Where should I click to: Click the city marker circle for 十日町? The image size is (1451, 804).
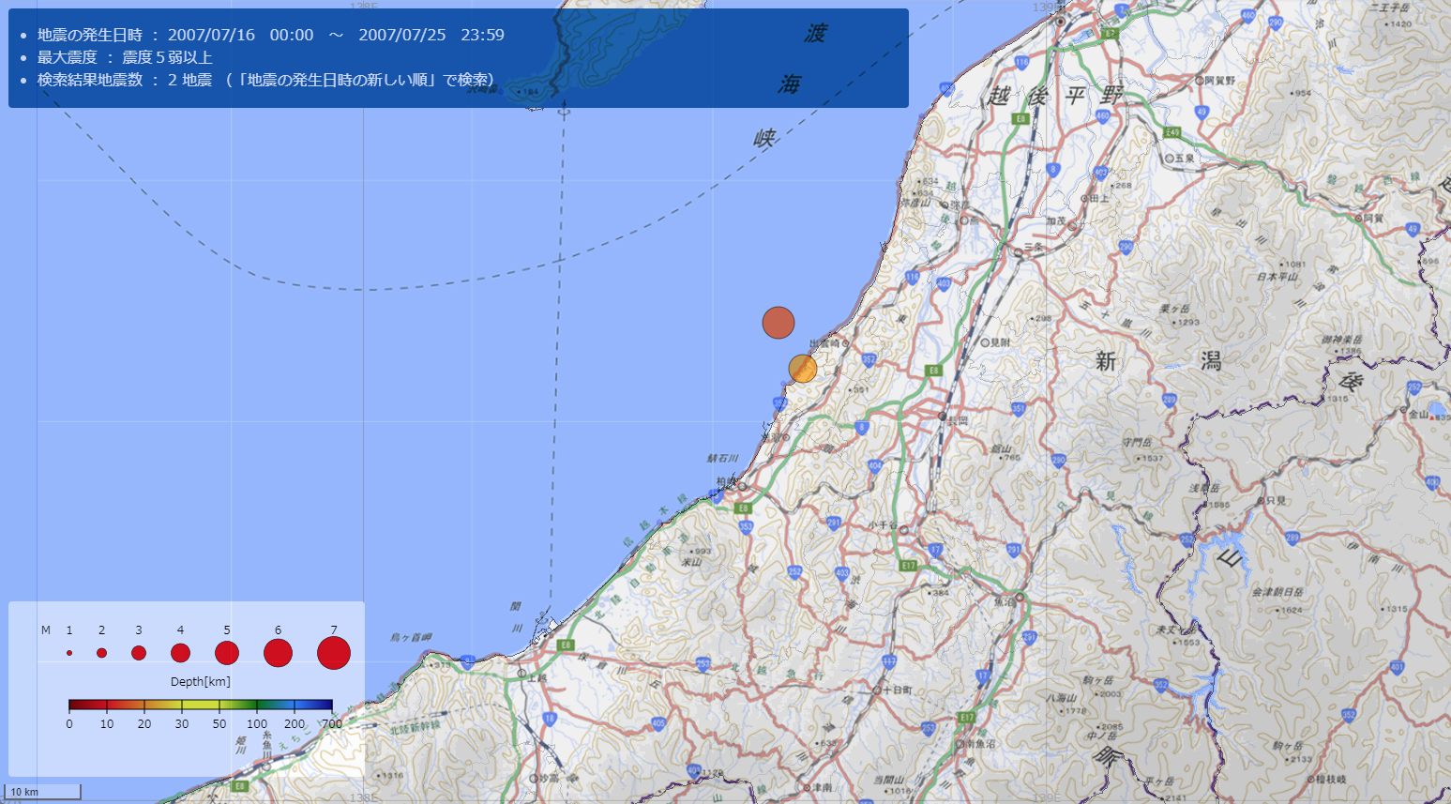pyautogui.click(x=876, y=690)
